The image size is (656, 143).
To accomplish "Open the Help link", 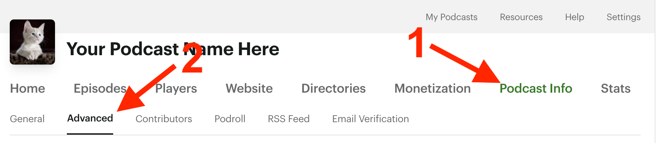I will [x=575, y=17].
